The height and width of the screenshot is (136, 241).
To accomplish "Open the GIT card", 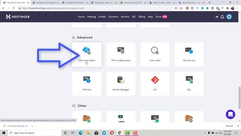I will [x=155, y=84].
